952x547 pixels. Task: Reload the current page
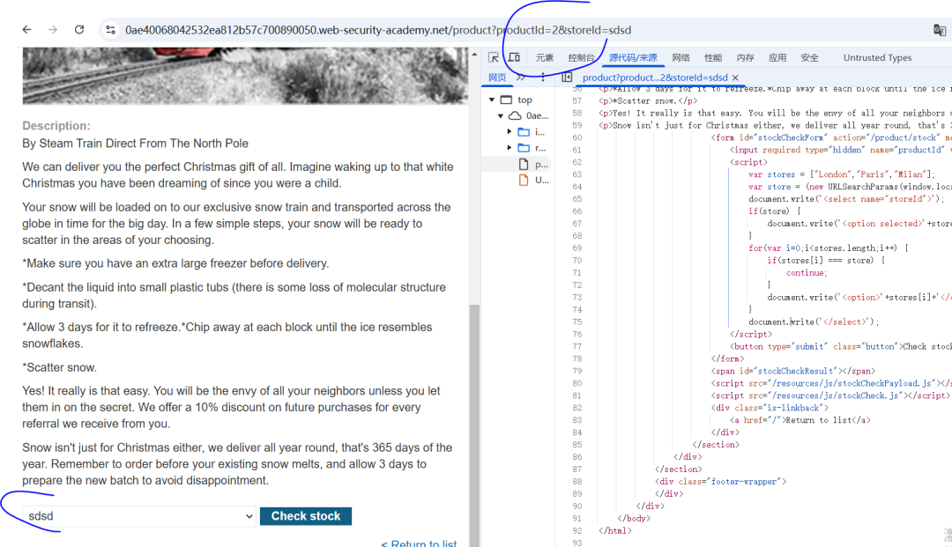(x=79, y=30)
